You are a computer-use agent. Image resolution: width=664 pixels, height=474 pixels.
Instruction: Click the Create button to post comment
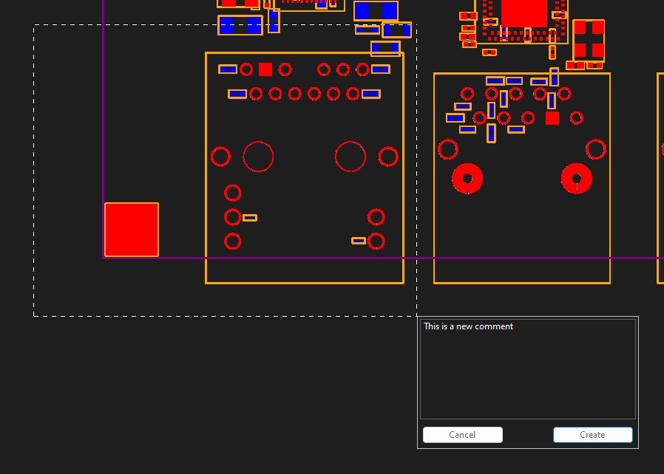tap(592, 434)
